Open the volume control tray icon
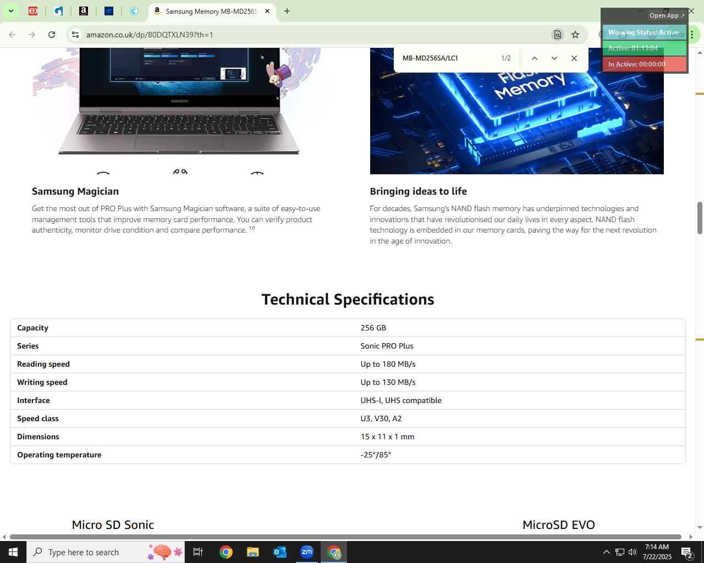 coord(632,552)
